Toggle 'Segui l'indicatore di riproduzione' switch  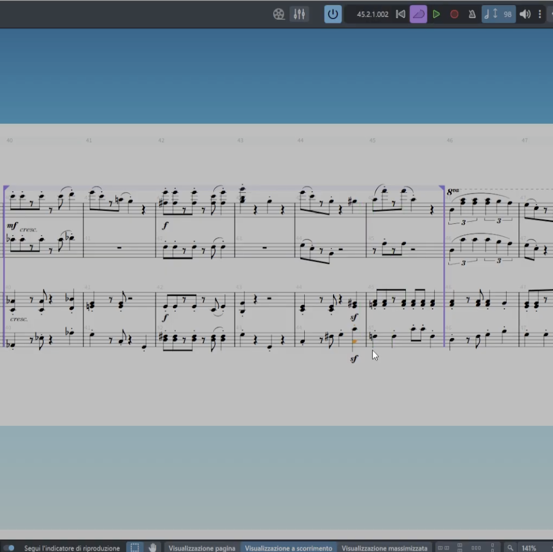(x=10, y=547)
